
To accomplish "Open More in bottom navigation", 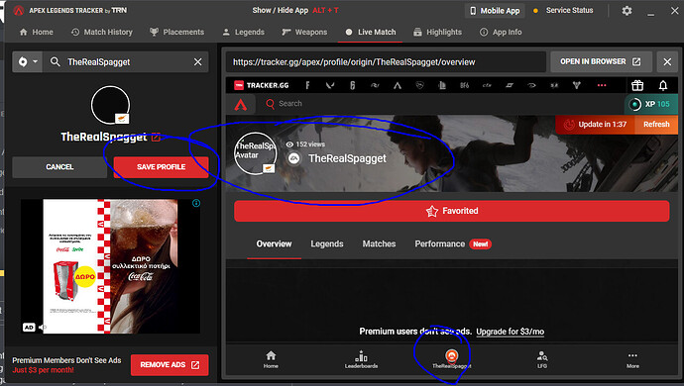I will point(632,359).
